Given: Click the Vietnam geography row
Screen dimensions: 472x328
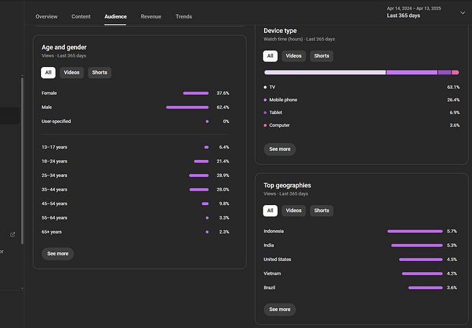Looking at the screenshot, I should [360, 273].
